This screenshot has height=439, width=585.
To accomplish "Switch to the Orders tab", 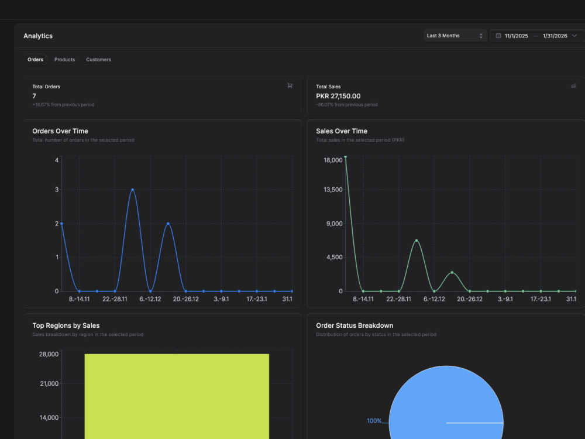I will [x=36, y=59].
